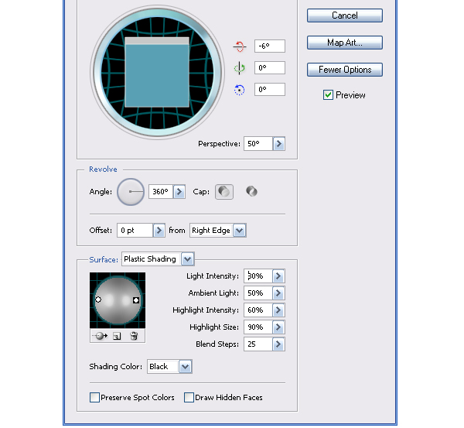
Task: Open the Highlight Intensity slider arrow
Action: coord(278,310)
